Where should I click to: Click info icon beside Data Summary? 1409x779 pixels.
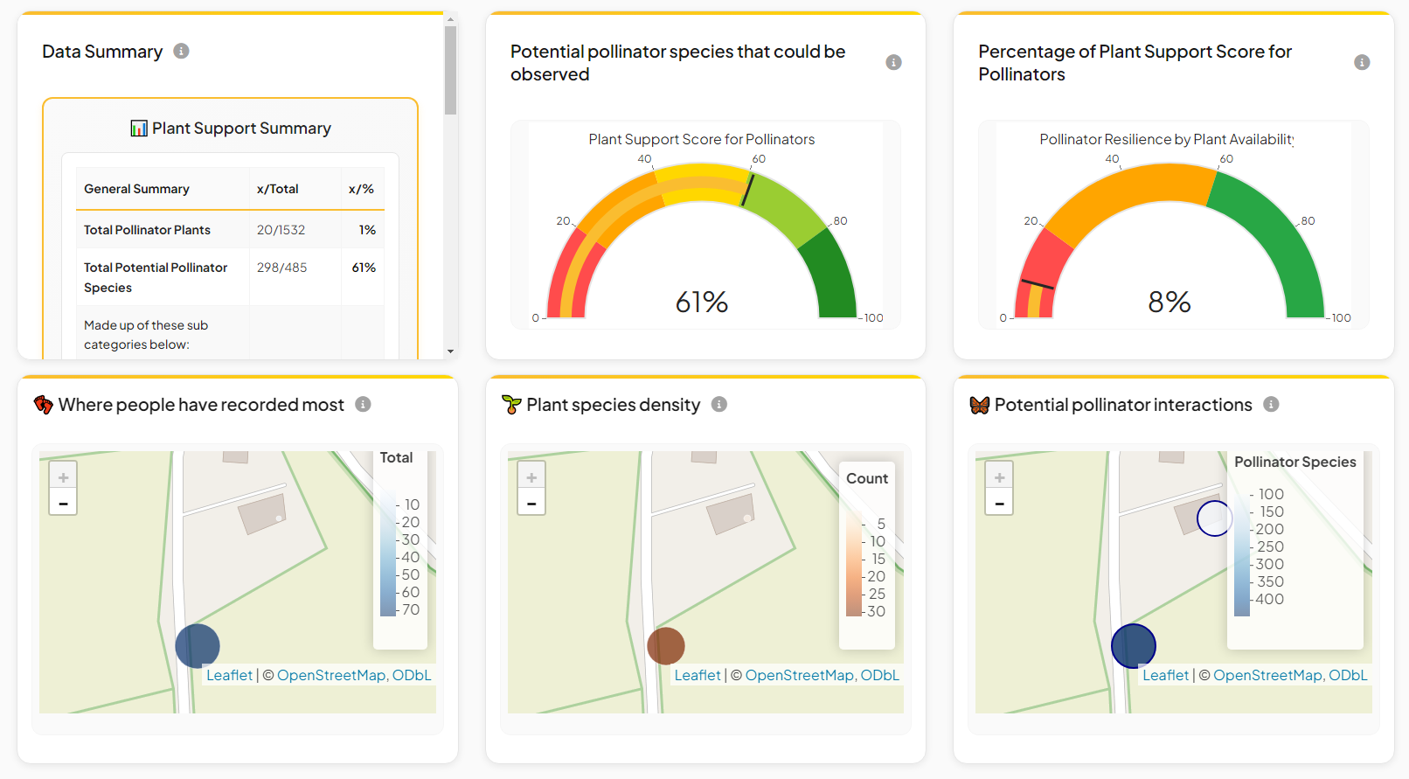[x=181, y=51]
